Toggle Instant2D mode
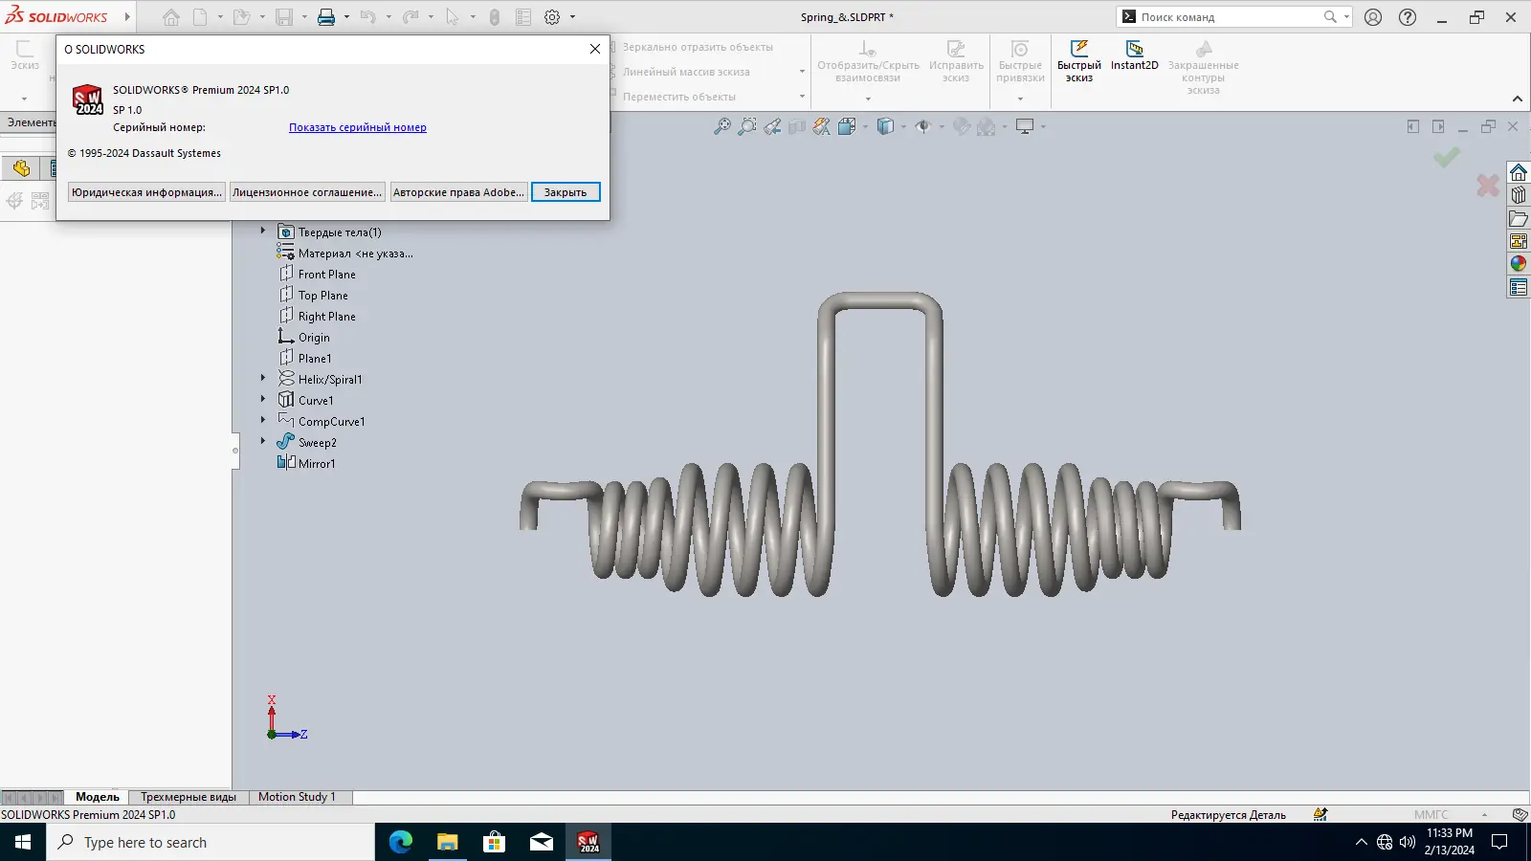1531x861 pixels. coord(1134,55)
